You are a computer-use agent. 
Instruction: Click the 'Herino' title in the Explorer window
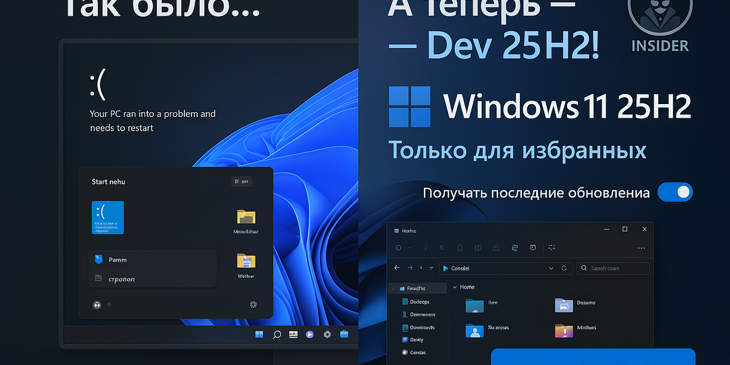point(409,231)
